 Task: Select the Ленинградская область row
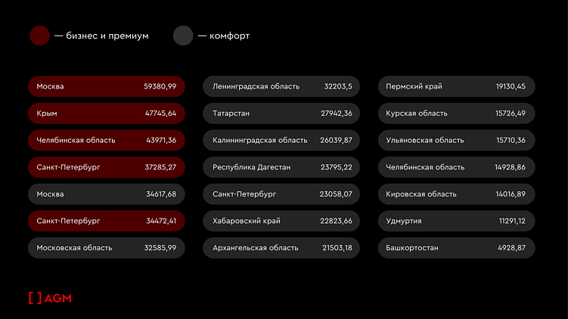[282, 86]
